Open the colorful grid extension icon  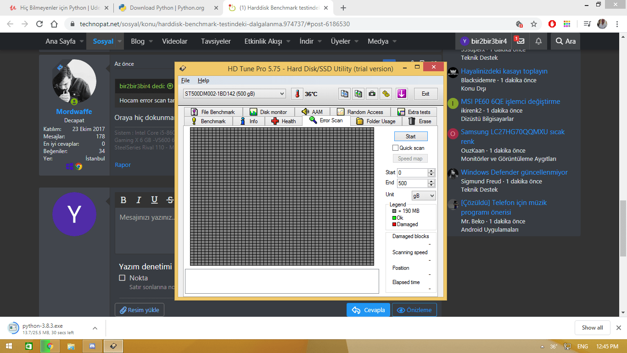[566, 24]
